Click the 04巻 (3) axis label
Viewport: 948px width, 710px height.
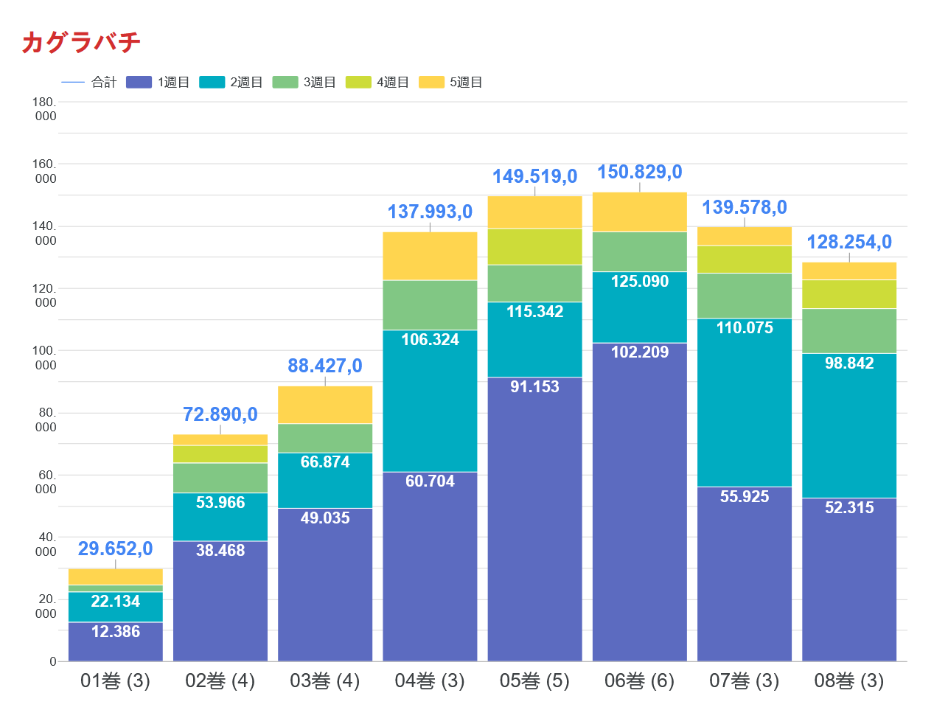click(430, 681)
